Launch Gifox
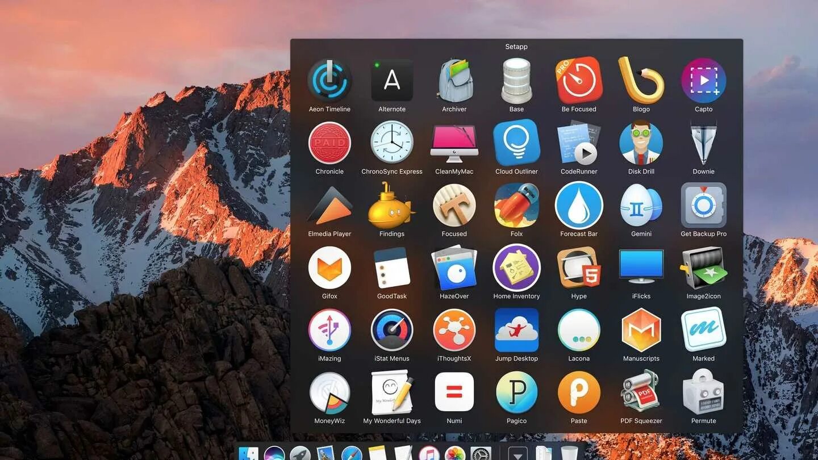818x460 pixels. 329,268
